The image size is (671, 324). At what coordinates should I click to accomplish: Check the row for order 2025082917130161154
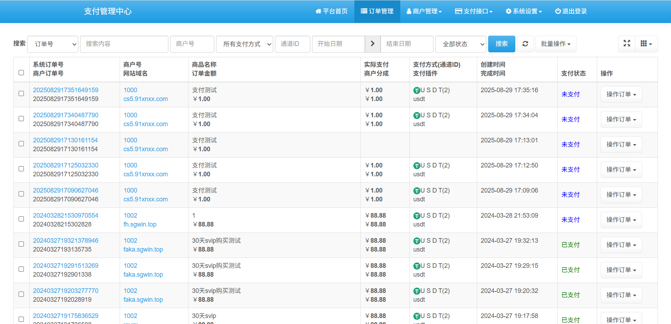pyautogui.click(x=21, y=144)
